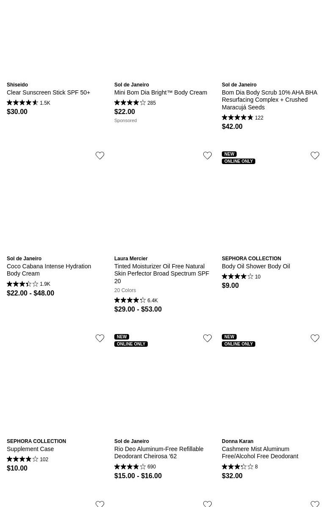Save Supplement Case with heart icon
Screen dimensions: 326x507
tap(100, 339)
